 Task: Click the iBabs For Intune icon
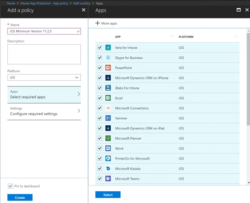[x=108, y=88]
